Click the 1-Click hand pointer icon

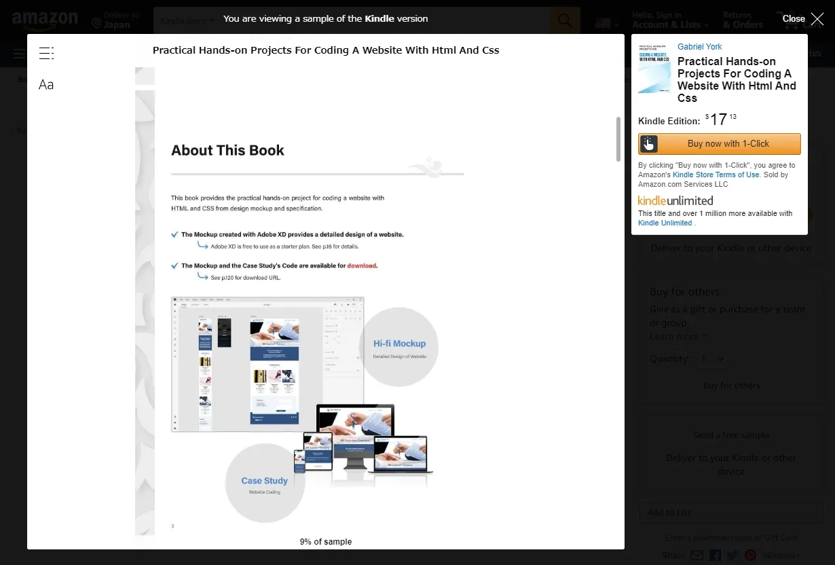tap(649, 144)
